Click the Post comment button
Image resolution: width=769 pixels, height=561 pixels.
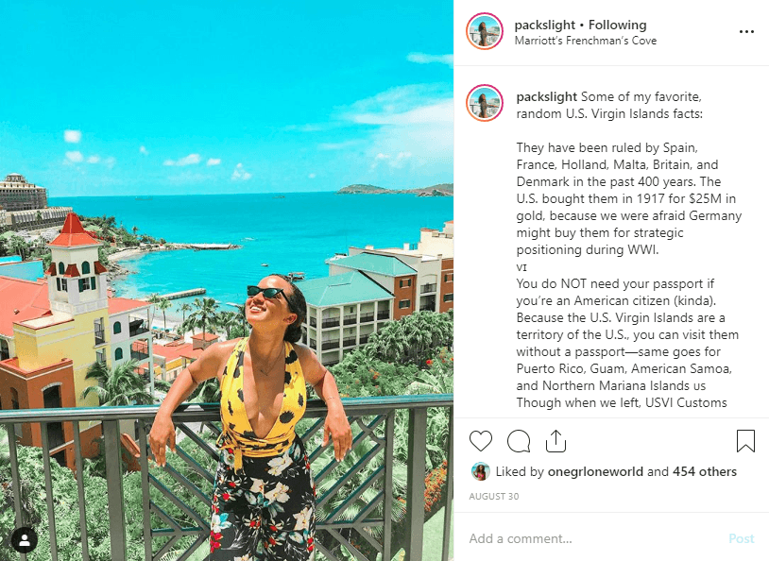pyautogui.click(x=741, y=538)
